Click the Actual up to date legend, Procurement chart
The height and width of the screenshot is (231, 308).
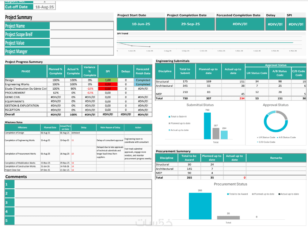[x=289, y=194]
